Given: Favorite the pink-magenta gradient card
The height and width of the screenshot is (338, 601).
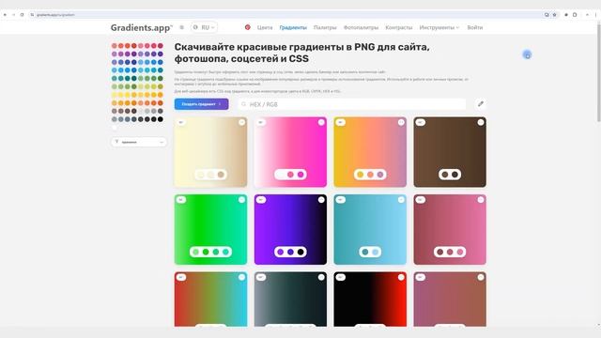Looking at the screenshot, I should point(321,122).
